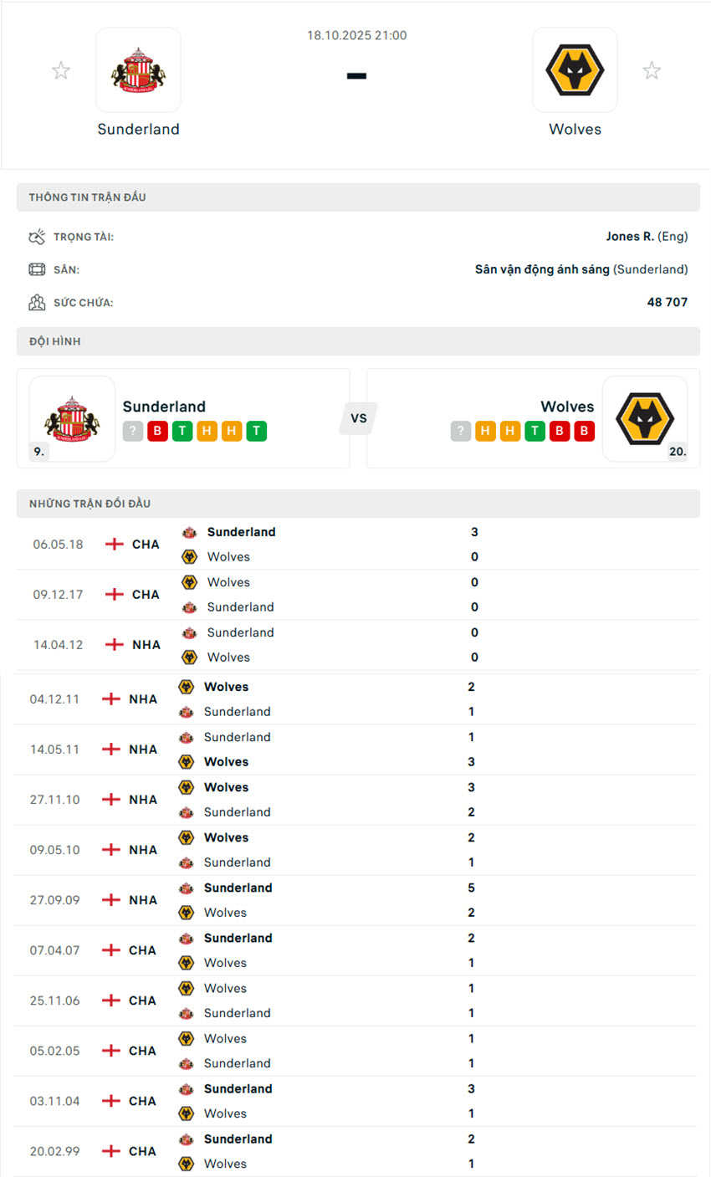
Task: Expand the 06.05.18 head-to-head match details
Action: tap(355, 544)
